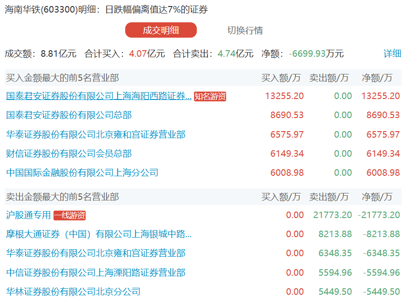Image resolution: width=409 pixels, height=305 pixels.
Task: Click the 成交额 8.81亿元 value
Action: click(x=59, y=54)
